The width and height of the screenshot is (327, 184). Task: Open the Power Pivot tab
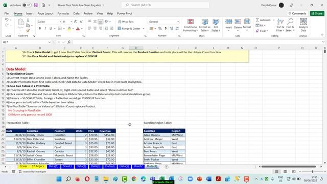click(125, 13)
